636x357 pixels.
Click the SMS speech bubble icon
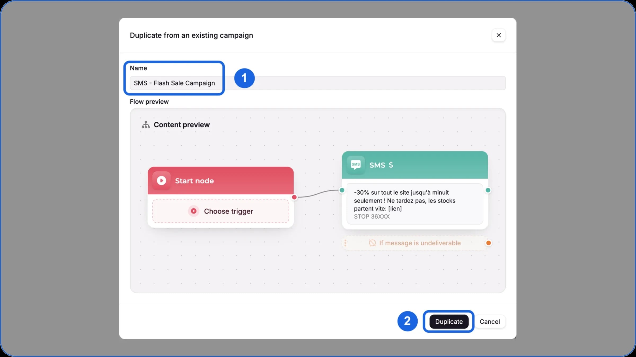[x=356, y=165]
